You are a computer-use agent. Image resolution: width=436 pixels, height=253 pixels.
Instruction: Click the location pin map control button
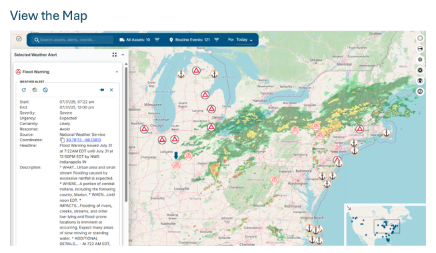click(x=420, y=81)
